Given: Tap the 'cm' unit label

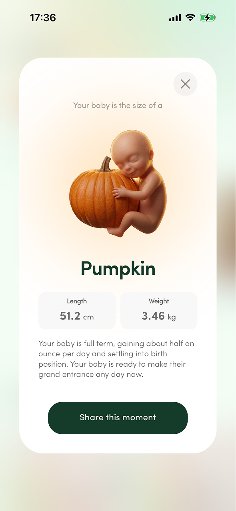Looking at the screenshot, I should coord(88,317).
